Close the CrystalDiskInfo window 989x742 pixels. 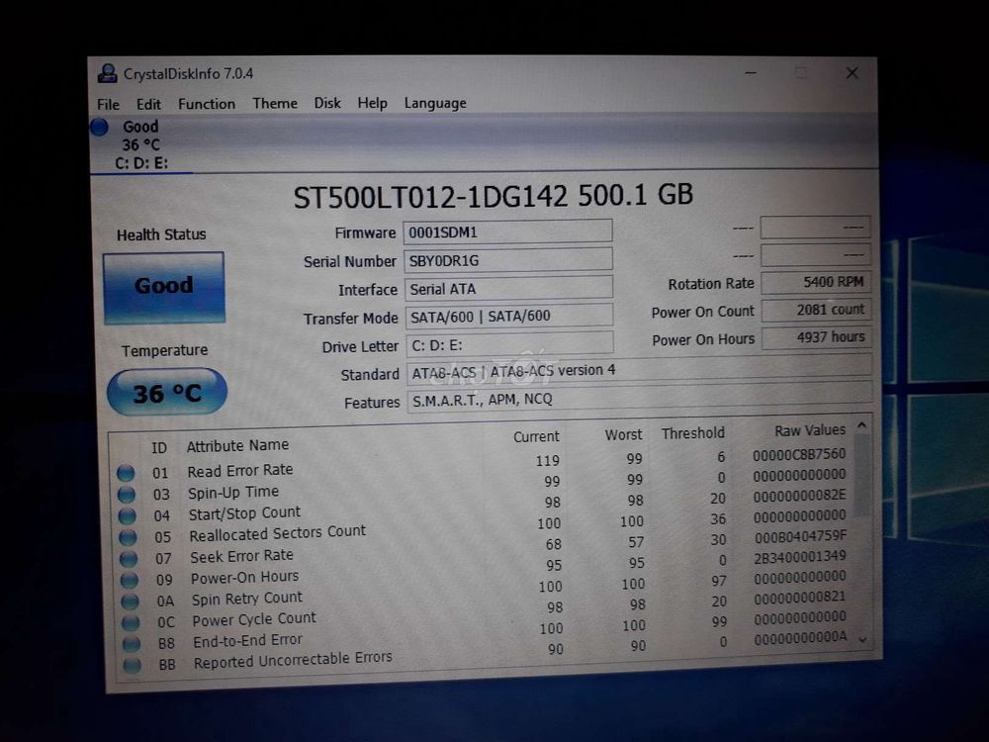pyautogui.click(x=853, y=73)
